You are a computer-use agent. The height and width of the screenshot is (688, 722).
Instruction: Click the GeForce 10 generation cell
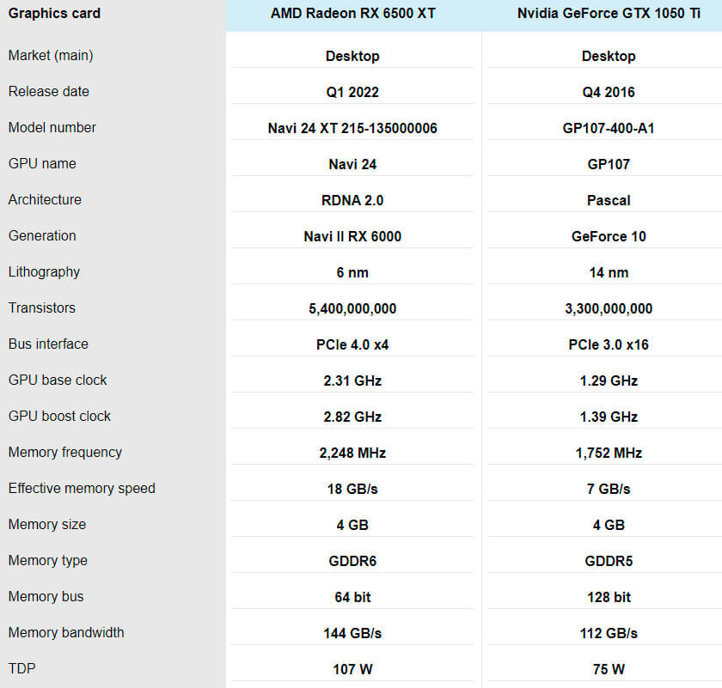point(609,236)
